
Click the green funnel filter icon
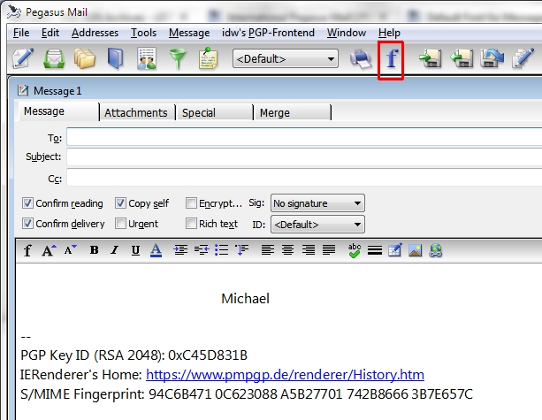click(178, 59)
